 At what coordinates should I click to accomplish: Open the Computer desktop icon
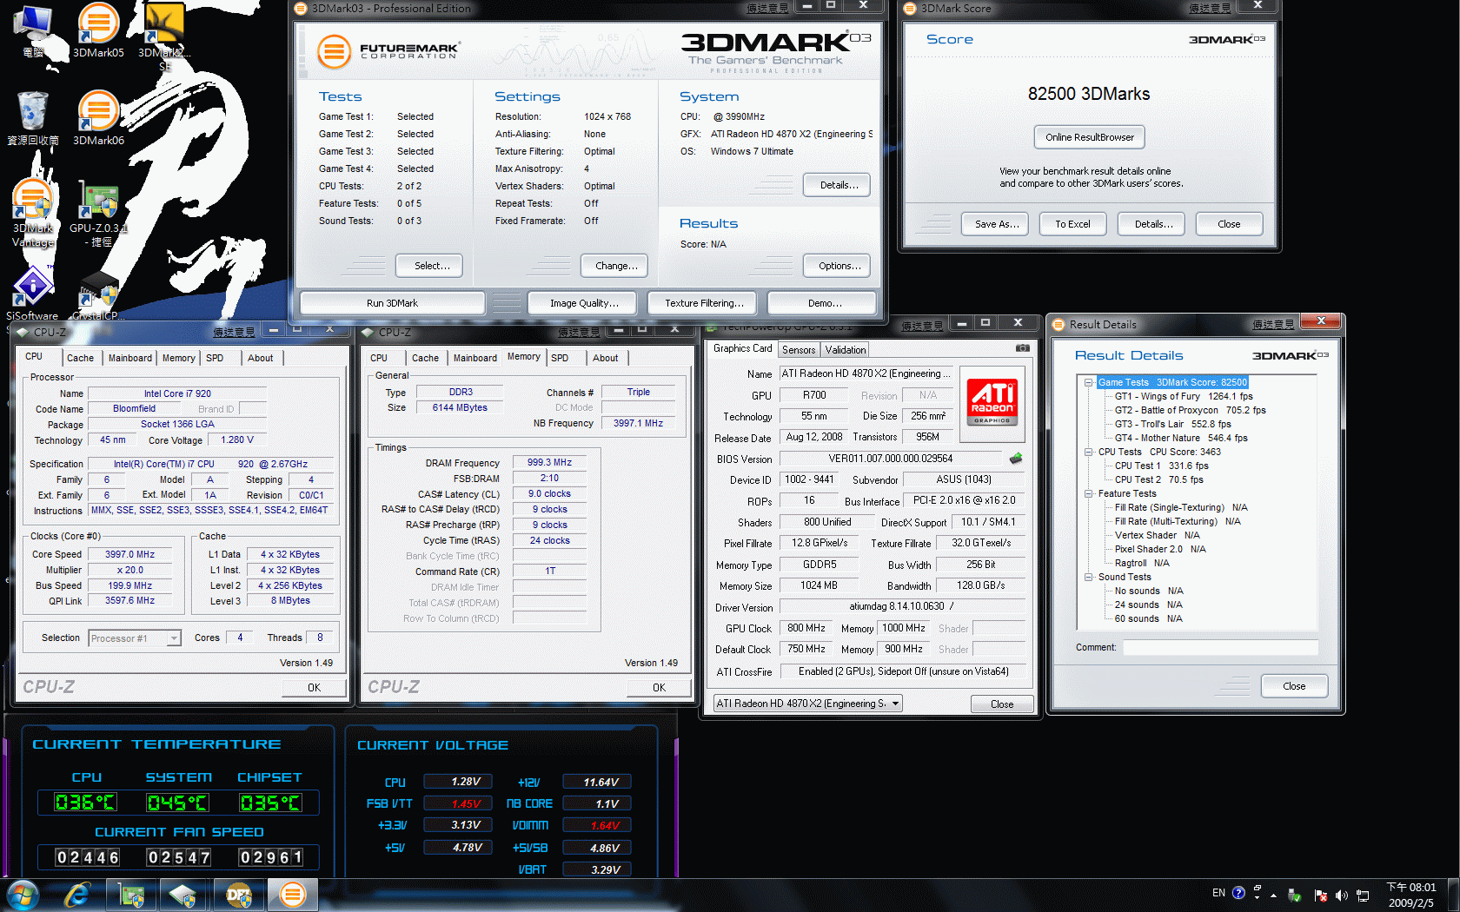pyautogui.click(x=33, y=31)
